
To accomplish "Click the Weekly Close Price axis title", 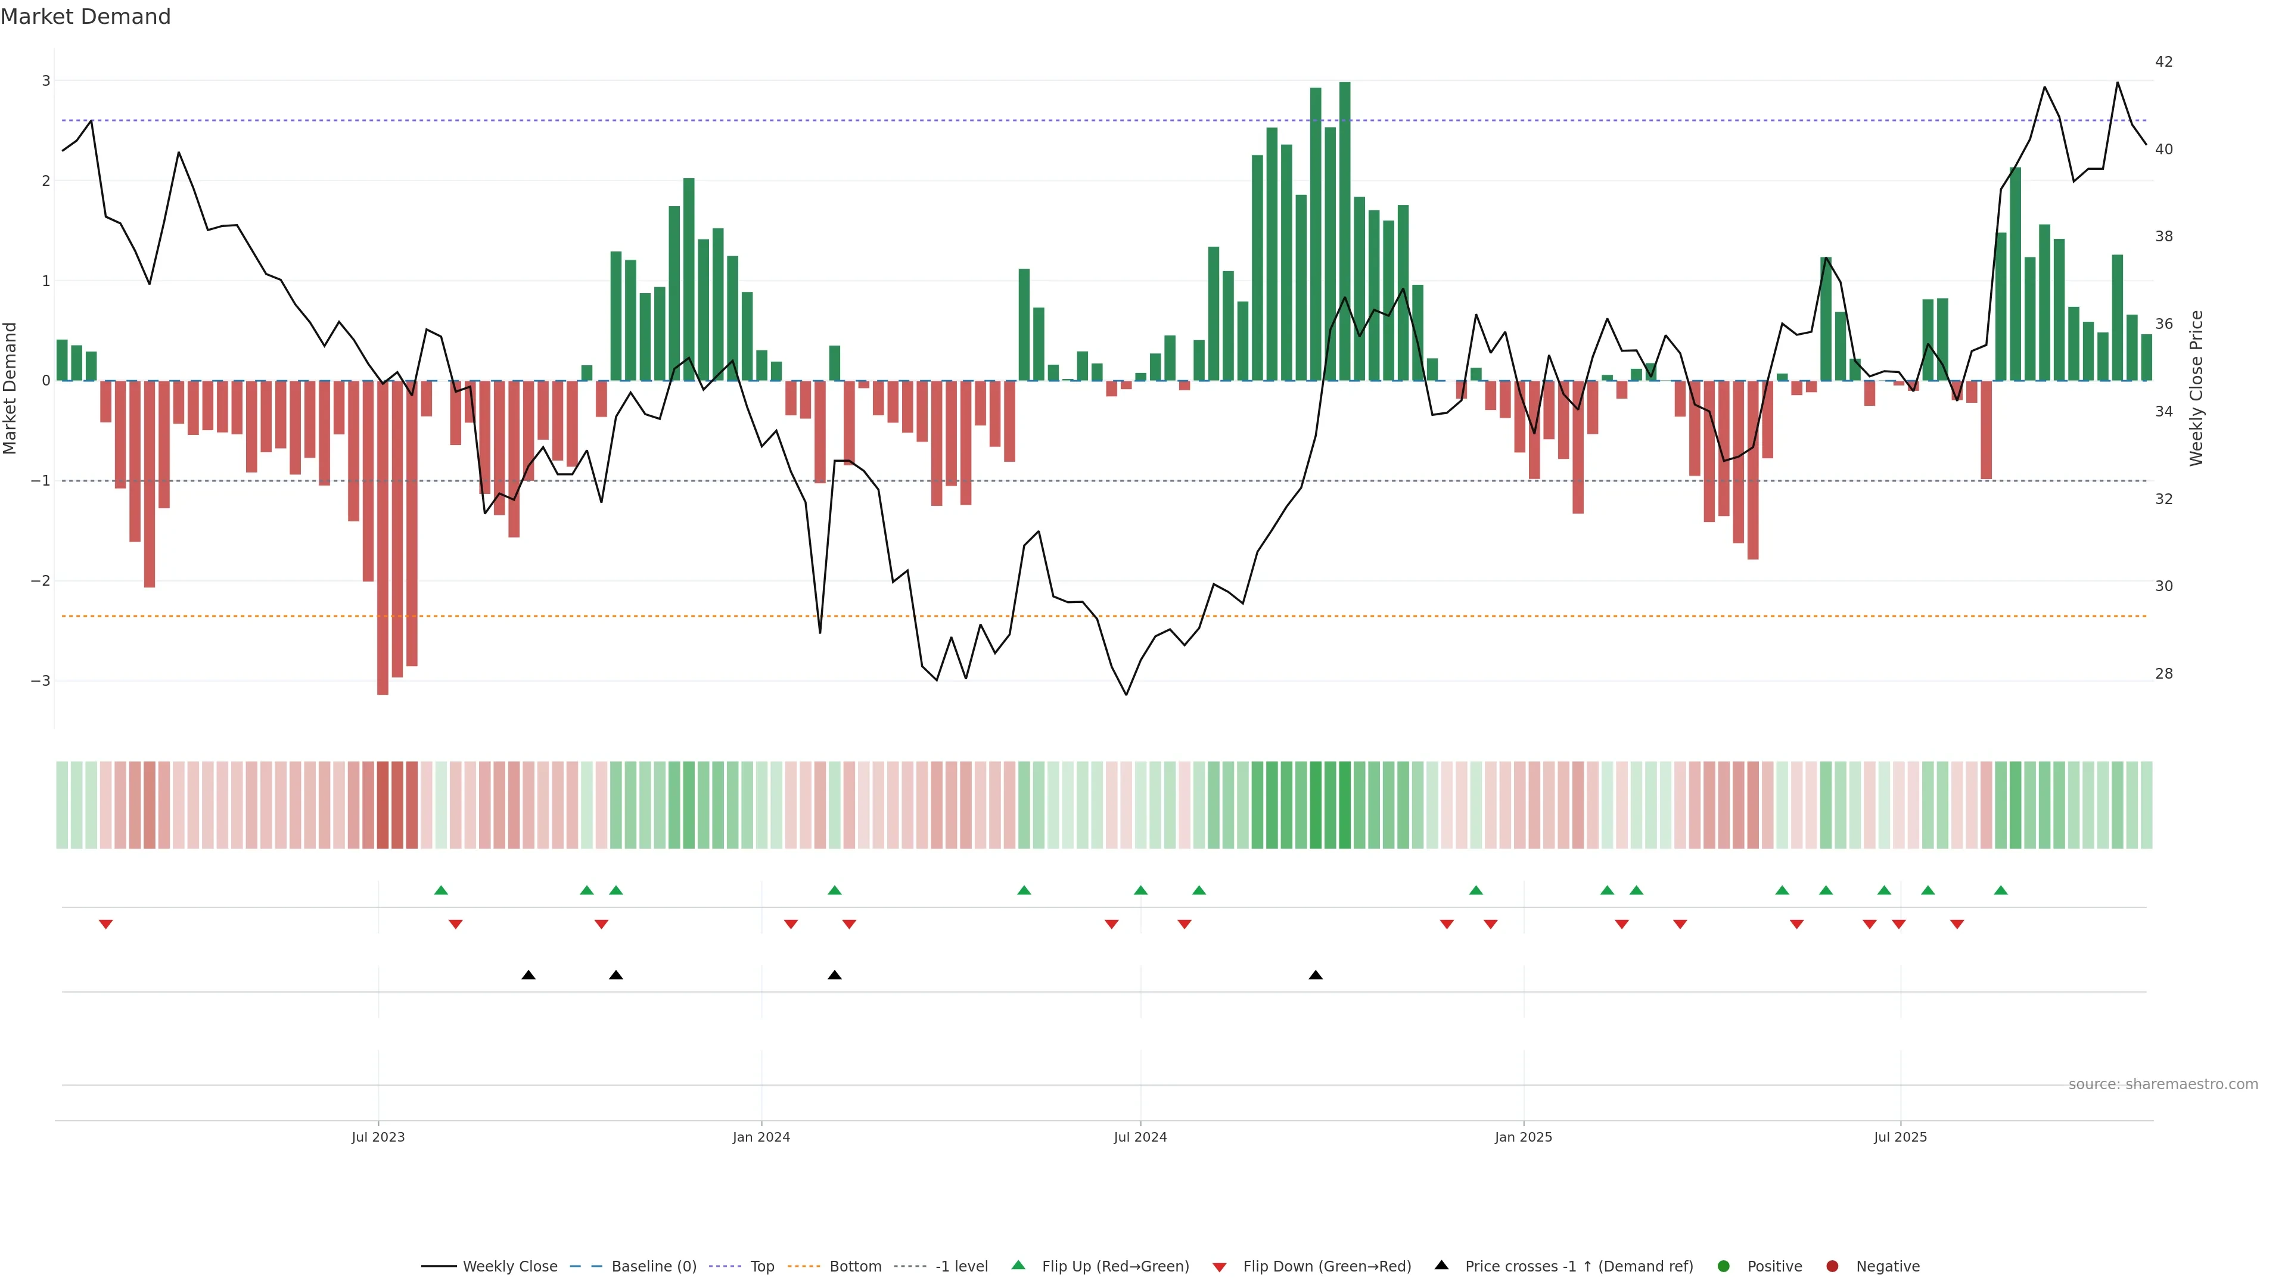I will point(2196,388).
